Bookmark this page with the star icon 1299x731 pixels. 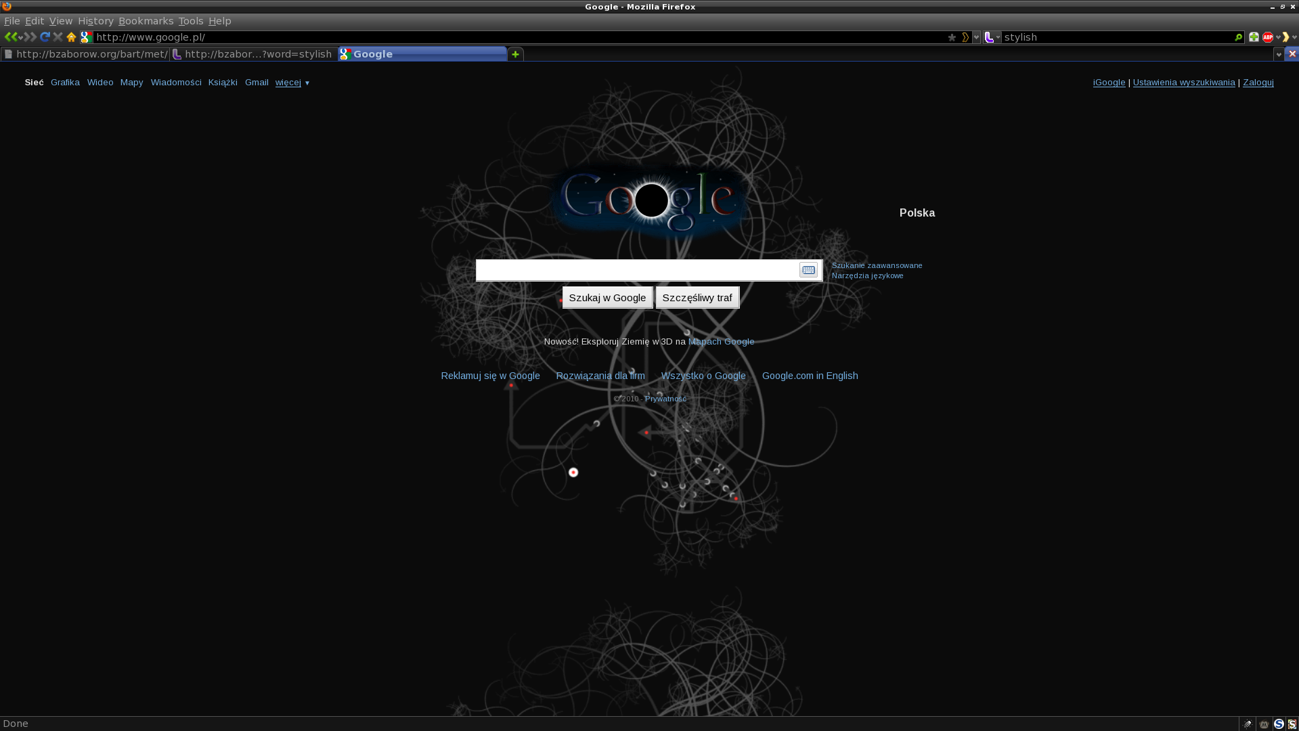coord(952,37)
